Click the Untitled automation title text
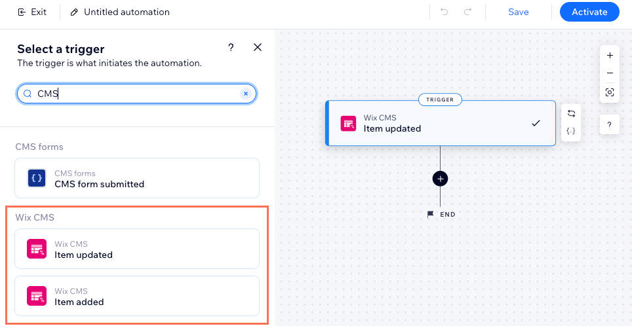632x326 pixels. [x=127, y=12]
